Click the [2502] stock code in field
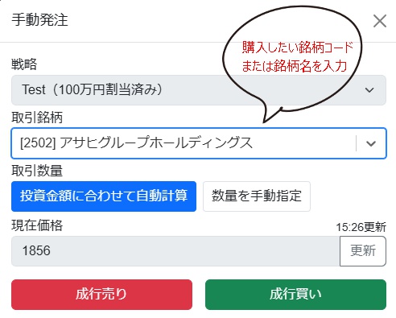This screenshot has height=318, width=396. point(38,142)
